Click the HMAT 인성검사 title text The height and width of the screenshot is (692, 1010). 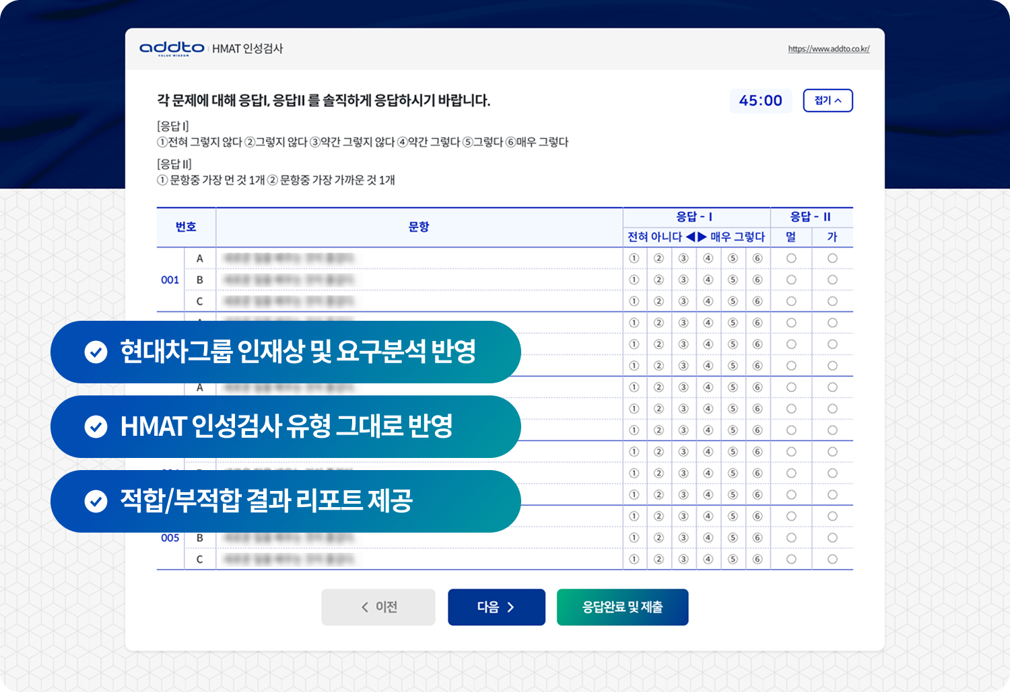pyautogui.click(x=247, y=48)
